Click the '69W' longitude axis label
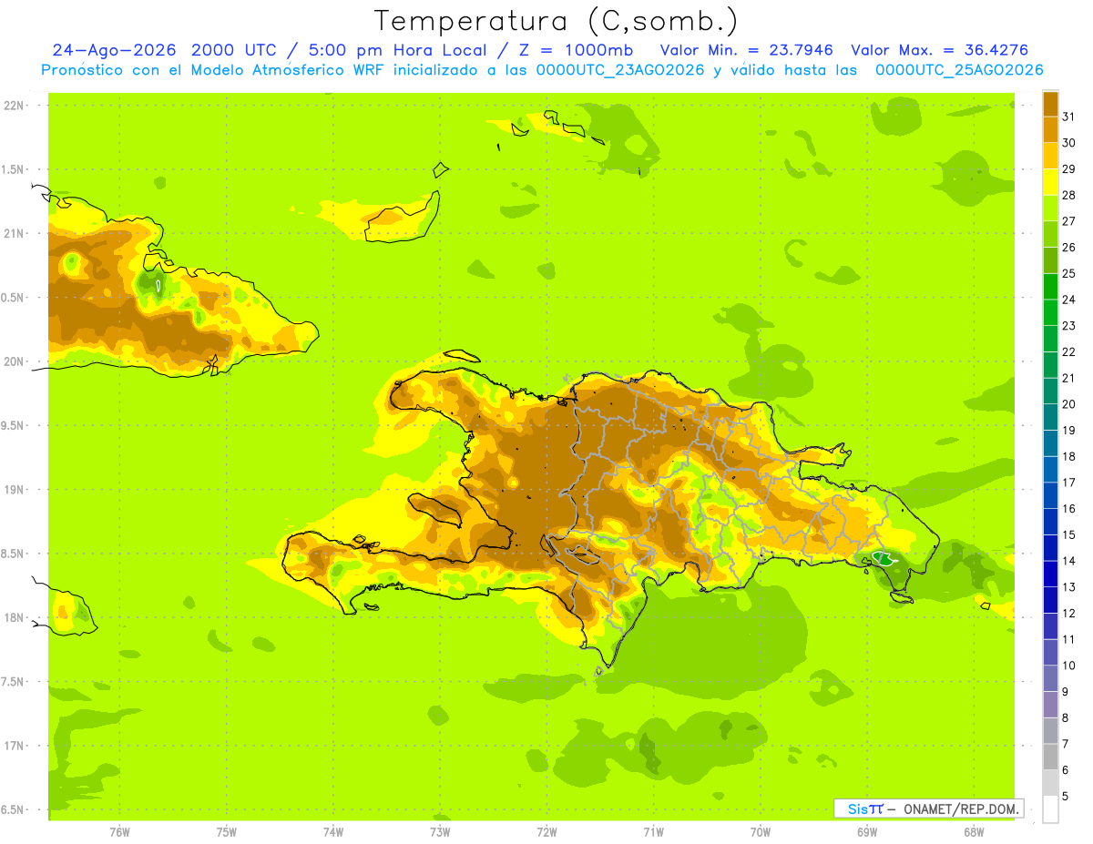Image resolution: width=1093 pixels, height=844 pixels. coord(867,831)
